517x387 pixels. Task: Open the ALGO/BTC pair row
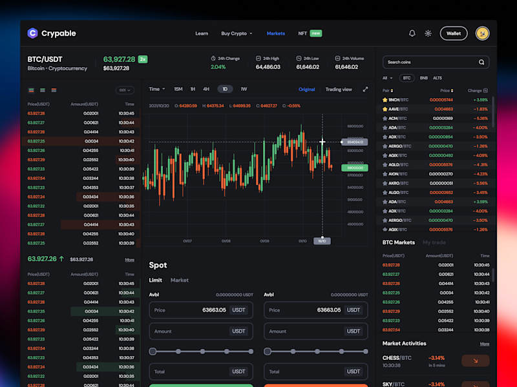pyautogui.click(x=434, y=192)
